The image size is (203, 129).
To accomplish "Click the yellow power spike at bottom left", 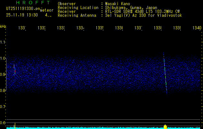I will click(15, 125).
